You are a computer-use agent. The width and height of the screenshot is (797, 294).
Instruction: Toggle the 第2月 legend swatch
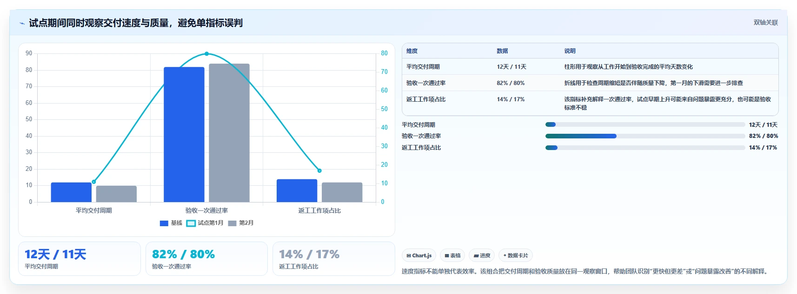point(232,223)
